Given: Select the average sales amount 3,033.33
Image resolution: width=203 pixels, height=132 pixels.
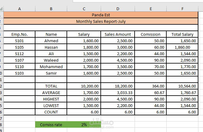Looking at the screenshot, I should (118, 93).
